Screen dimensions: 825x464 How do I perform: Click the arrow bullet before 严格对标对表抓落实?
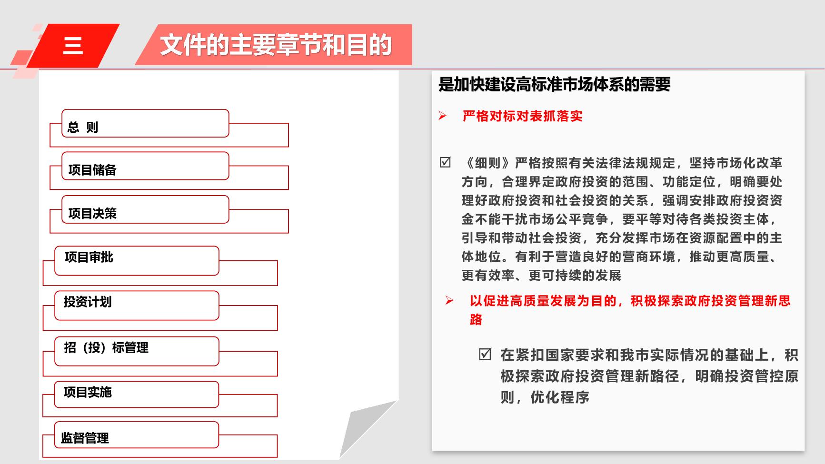[x=443, y=116]
